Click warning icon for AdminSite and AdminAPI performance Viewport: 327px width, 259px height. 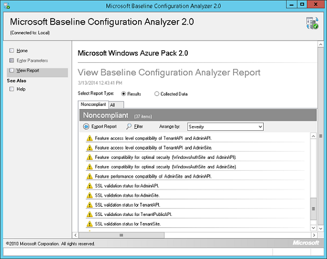point(90,176)
